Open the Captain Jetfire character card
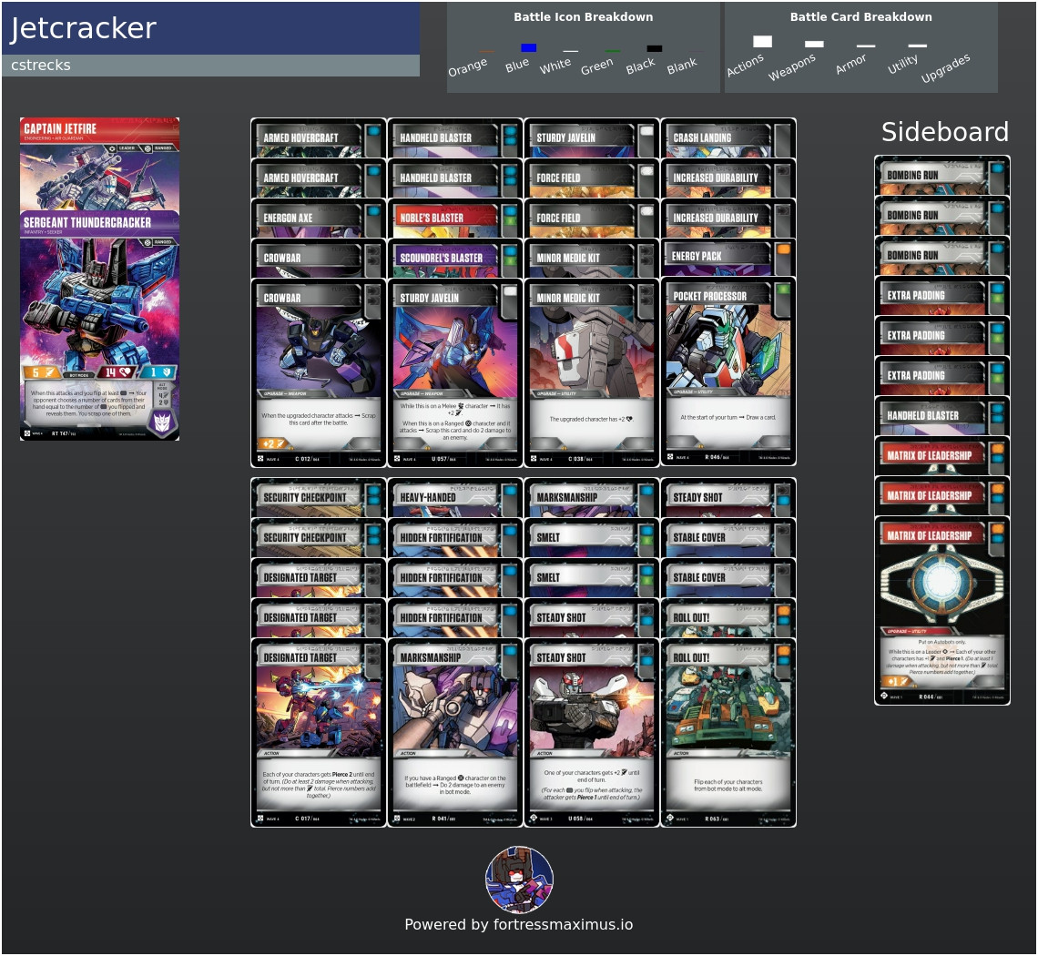 coord(99,164)
